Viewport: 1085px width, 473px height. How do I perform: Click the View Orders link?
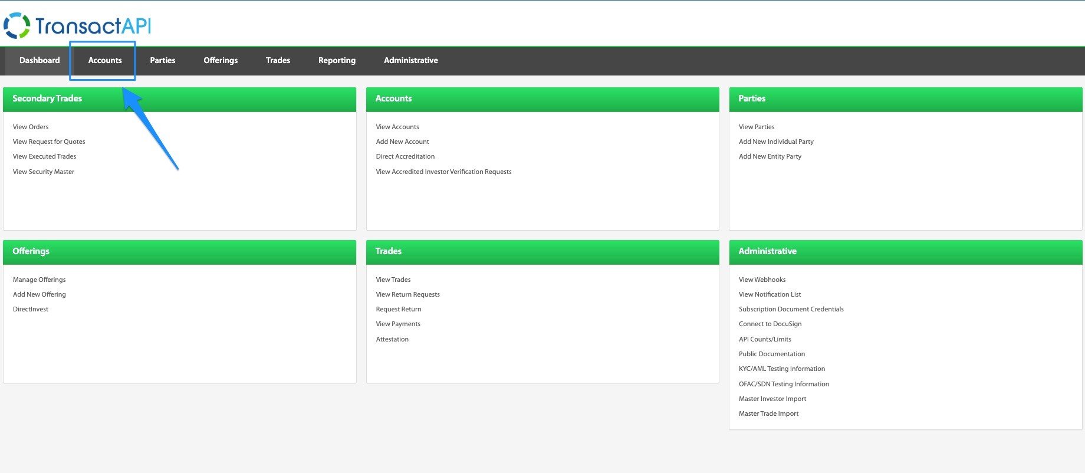pos(31,127)
